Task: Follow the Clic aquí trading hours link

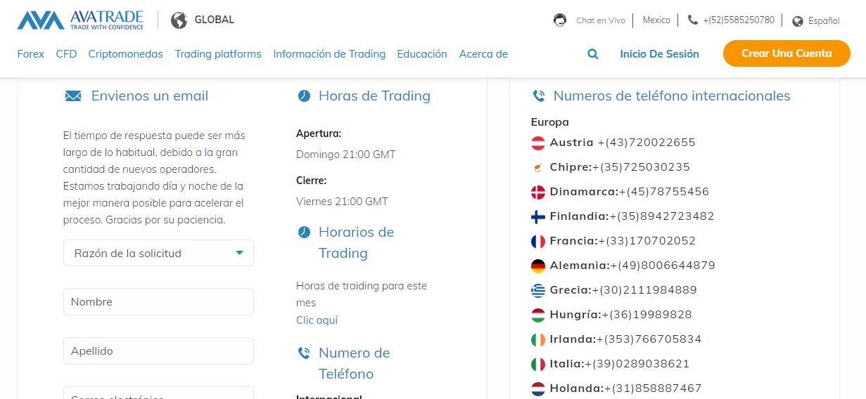Action: coord(317,320)
